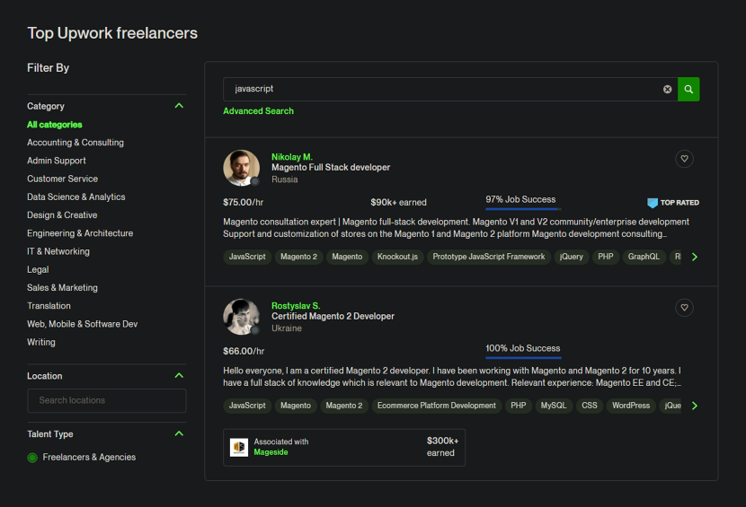Image resolution: width=746 pixels, height=507 pixels.
Task: Click the Top Rated badge icon
Action: [653, 203]
